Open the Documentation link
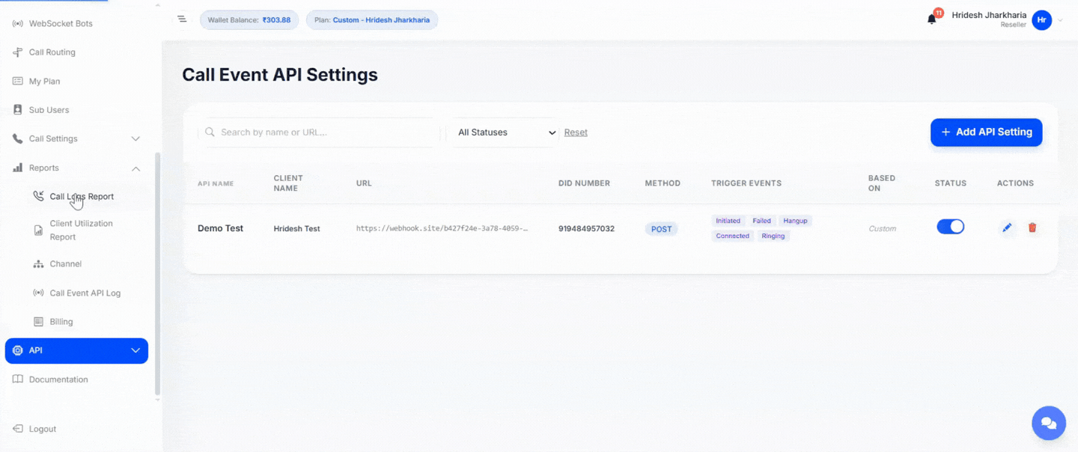1078x452 pixels. [58, 379]
